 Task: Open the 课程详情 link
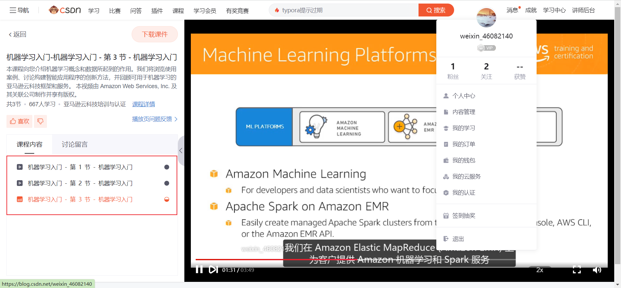(144, 104)
